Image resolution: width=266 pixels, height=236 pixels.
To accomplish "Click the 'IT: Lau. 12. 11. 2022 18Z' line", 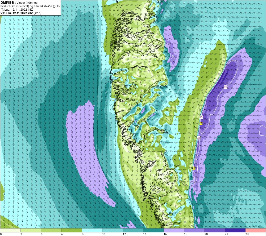I will 16,10.
